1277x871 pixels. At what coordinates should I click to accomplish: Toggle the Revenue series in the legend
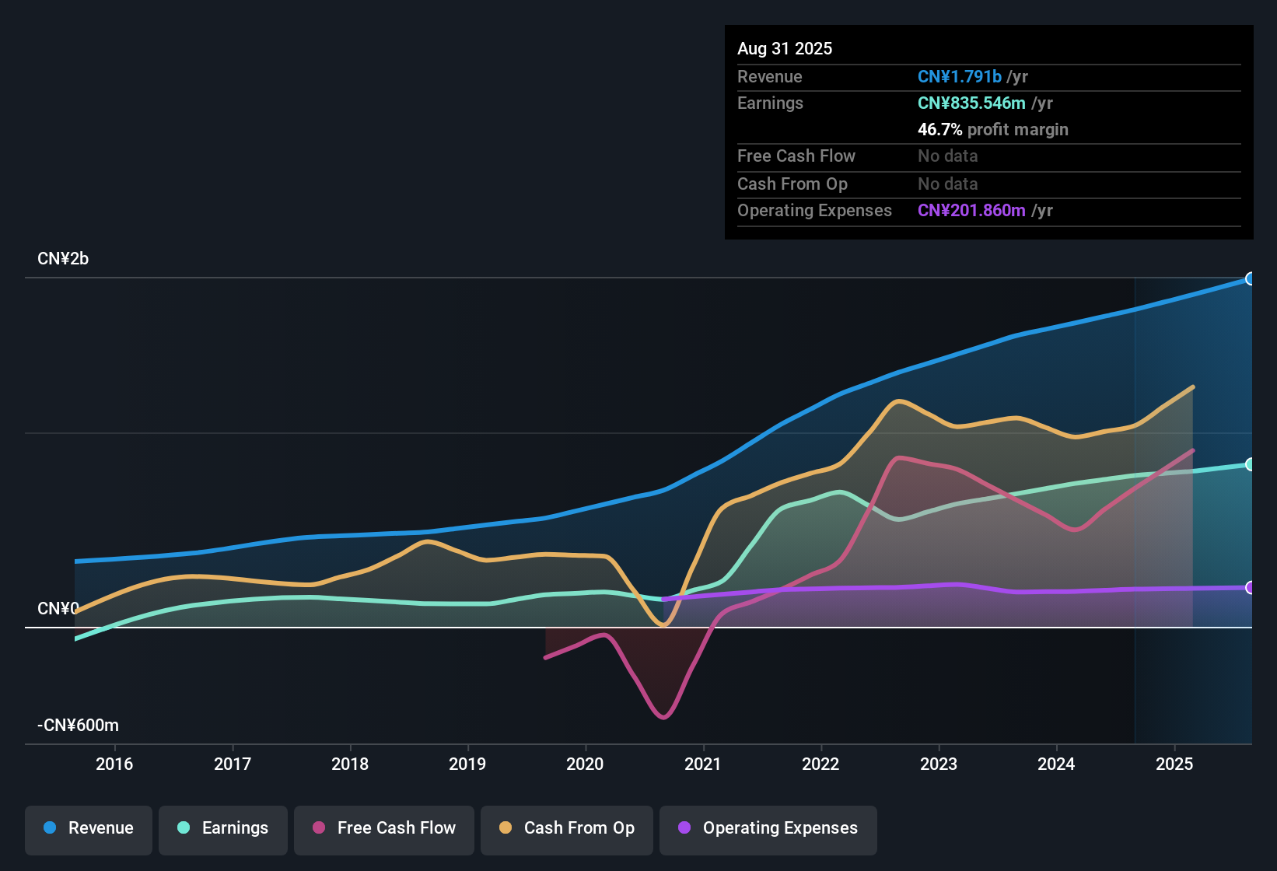click(88, 828)
